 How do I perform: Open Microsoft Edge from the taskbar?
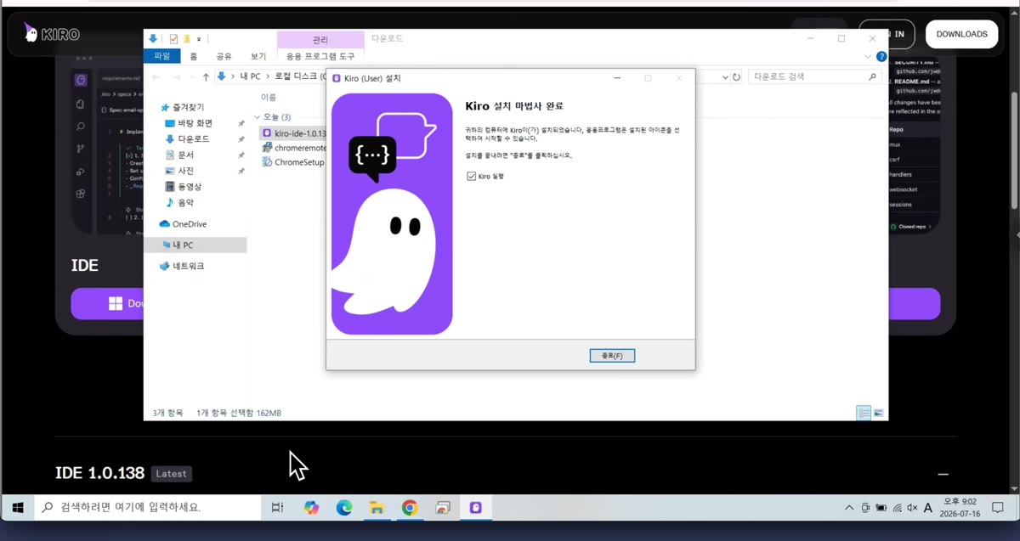[344, 508]
